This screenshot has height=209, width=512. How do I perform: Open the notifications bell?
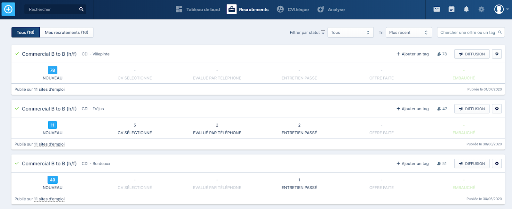coord(466,9)
